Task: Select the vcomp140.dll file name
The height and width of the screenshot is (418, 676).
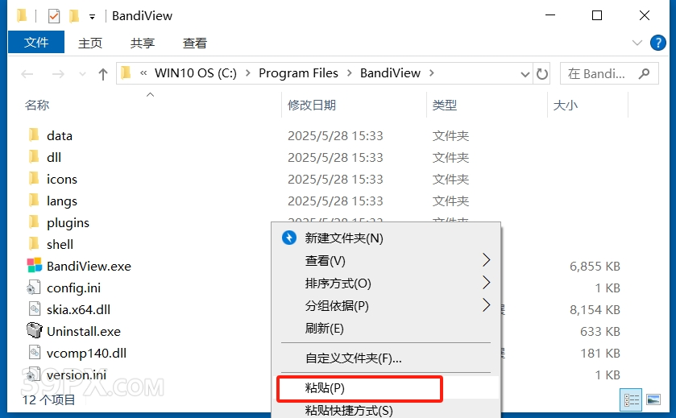Action: (x=87, y=353)
